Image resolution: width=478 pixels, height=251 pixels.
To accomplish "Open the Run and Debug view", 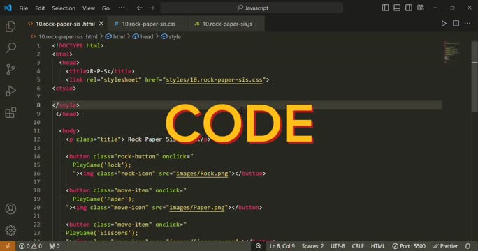I will point(10,91).
